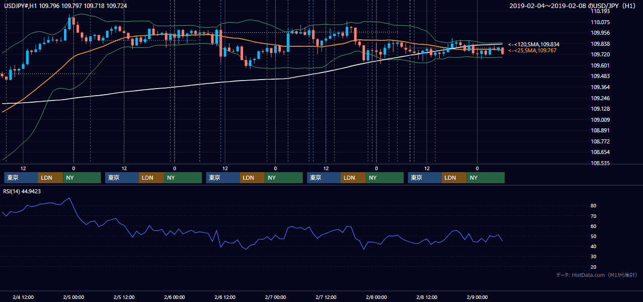This screenshot has height=302, width=643.
Task: Click price axis label 109.601
Action: [x=600, y=65]
